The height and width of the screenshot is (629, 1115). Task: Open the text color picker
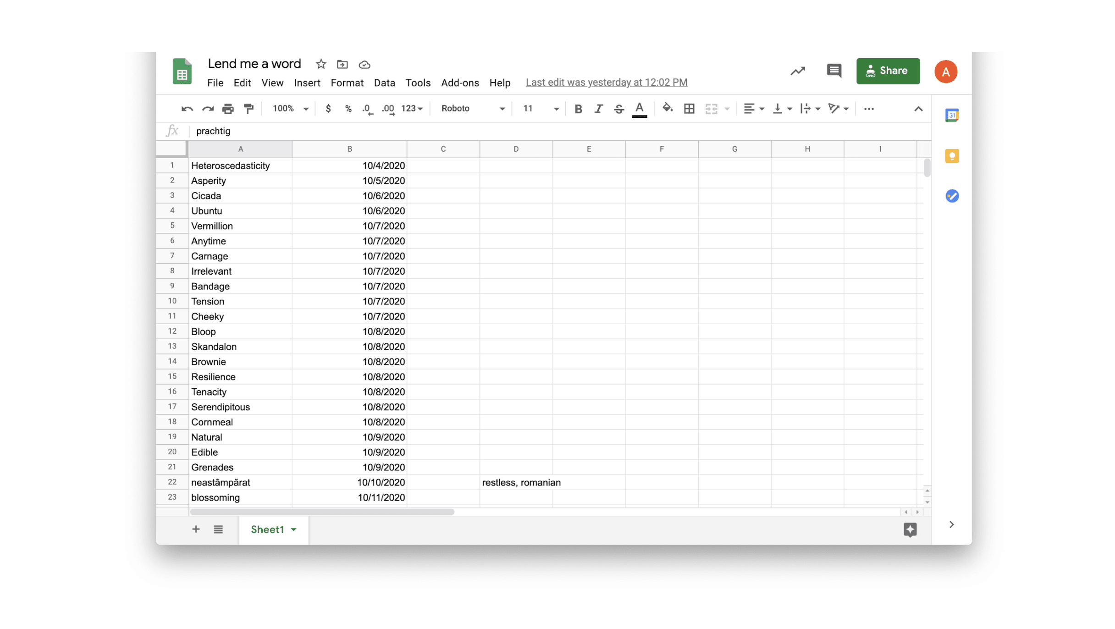tap(640, 109)
